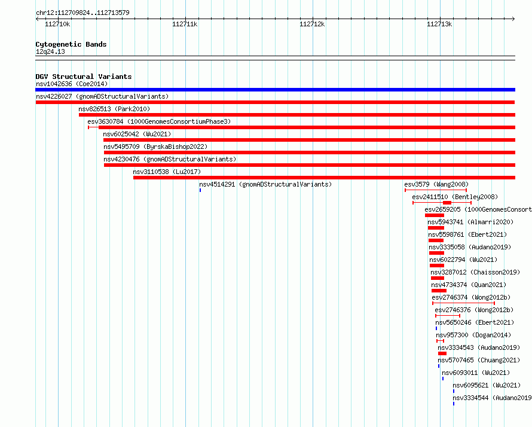Select nsv3335058 (Audano2019) label

[x=470, y=247]
